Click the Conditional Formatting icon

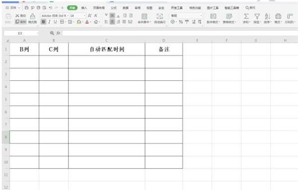(213, 16)
